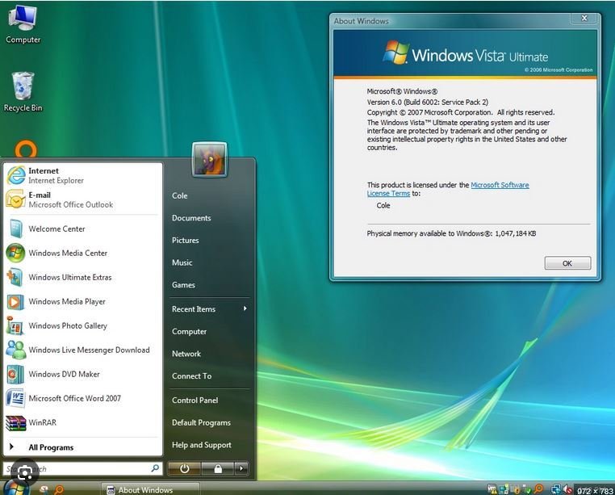Click the network tray icon
The height and width of the screenshot is (495, 615).
click(556, 489)
